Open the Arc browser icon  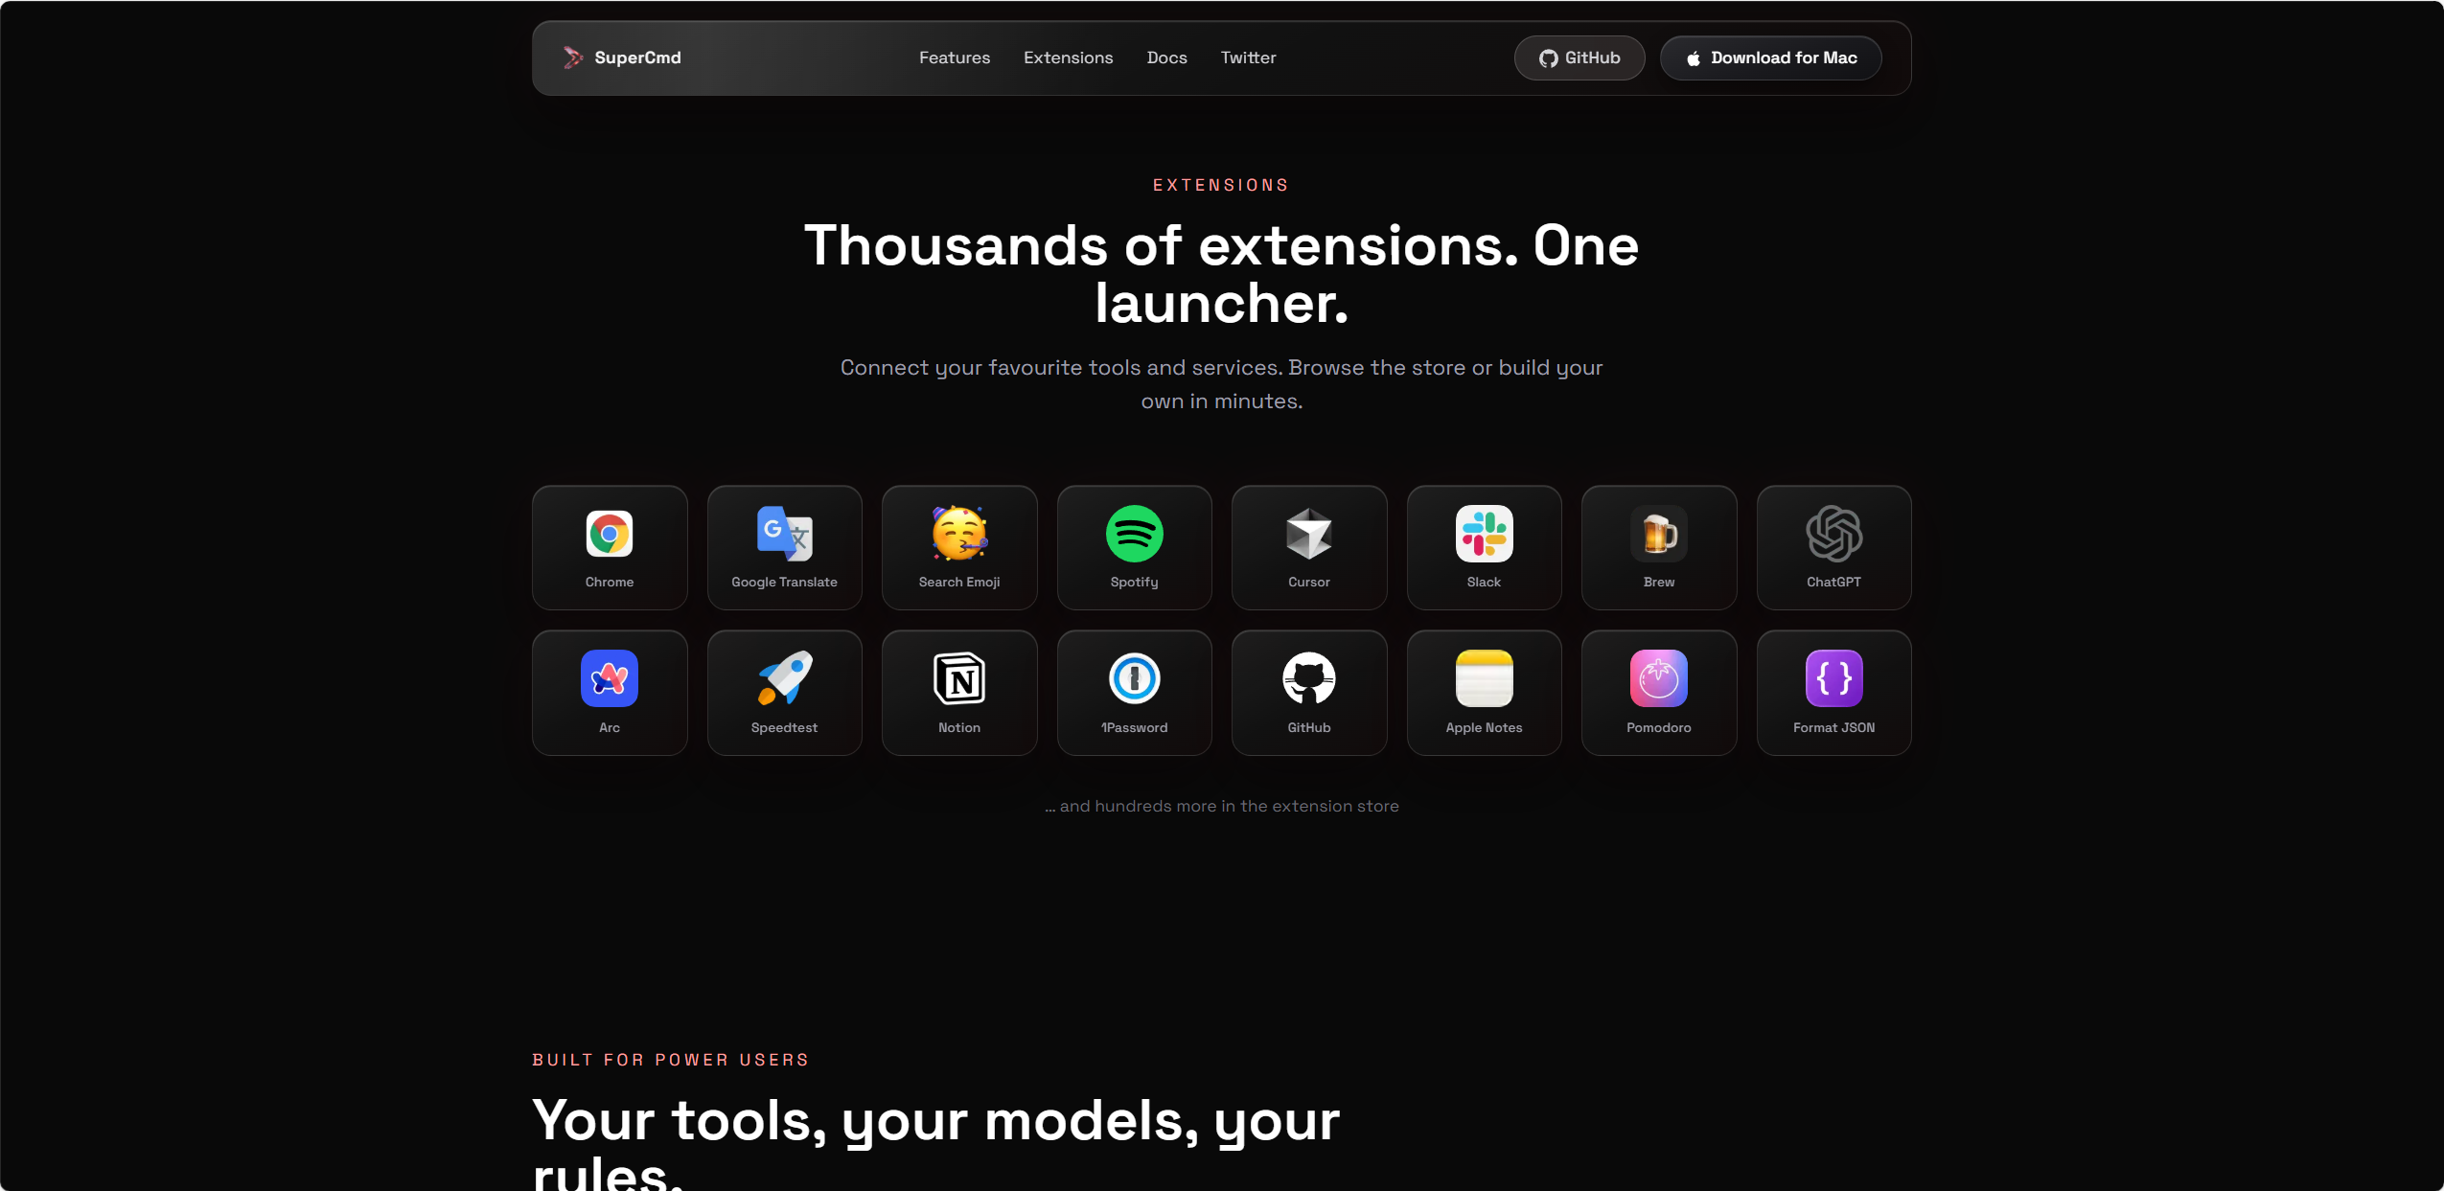coord(610,678)
